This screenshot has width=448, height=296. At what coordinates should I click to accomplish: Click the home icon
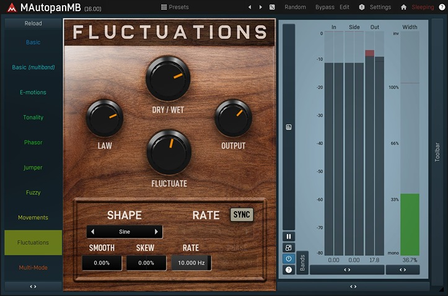point(403,7)
